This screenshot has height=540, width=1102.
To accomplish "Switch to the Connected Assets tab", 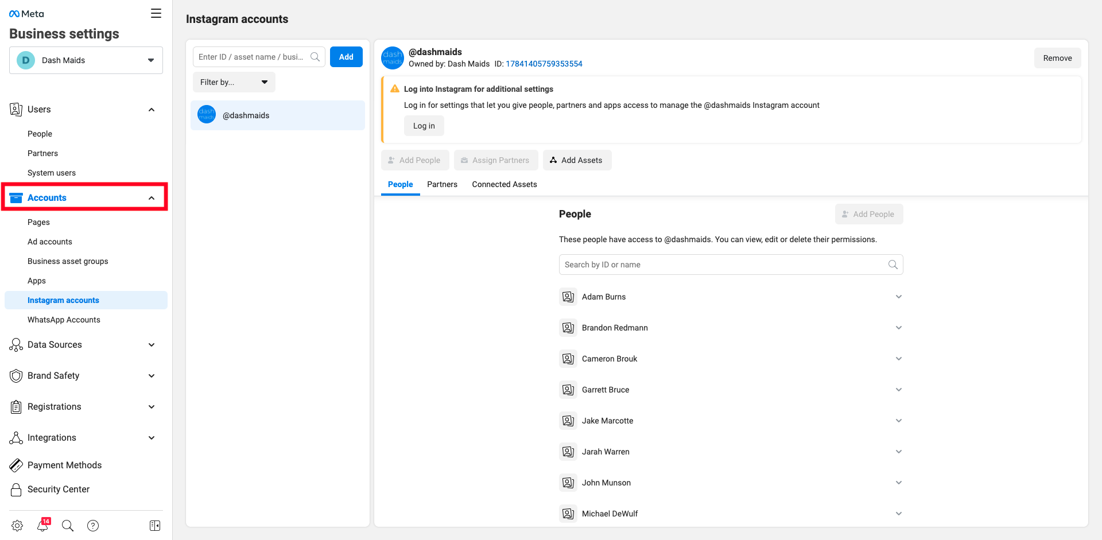I will point(504,184).
